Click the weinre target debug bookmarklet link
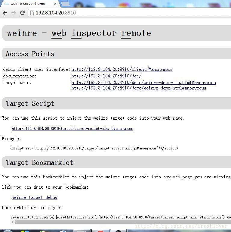The image size is (231, 232). [x=34, y=197]
